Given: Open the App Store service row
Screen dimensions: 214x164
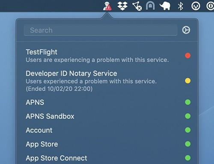Looking at the screenshot, I should pyautogui.click(x=107, y=144).
